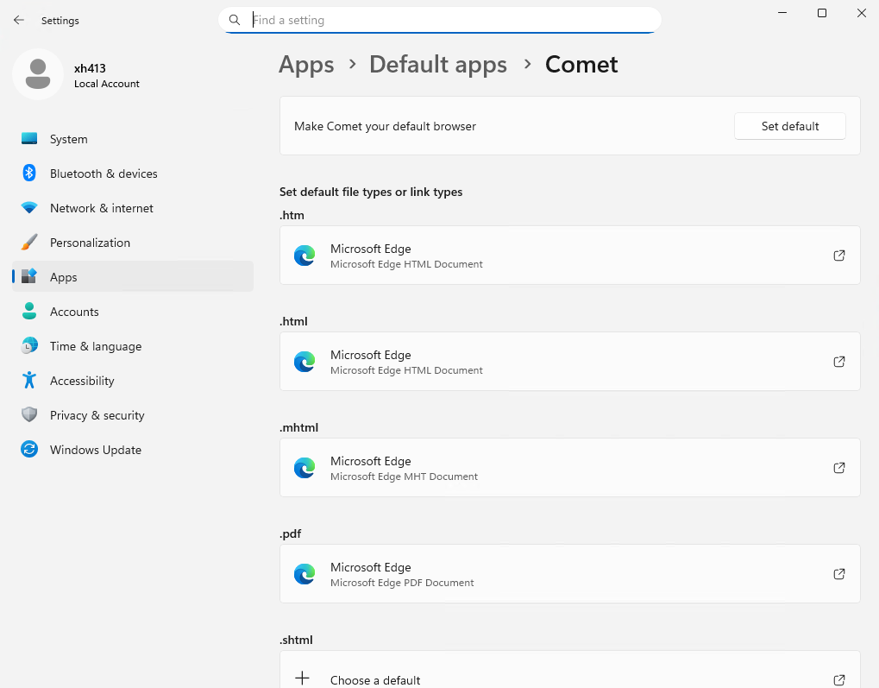Navigate to Apps breadcrumb link
Viewport: 879px width, 688px height.
click(x=306, y=65)
